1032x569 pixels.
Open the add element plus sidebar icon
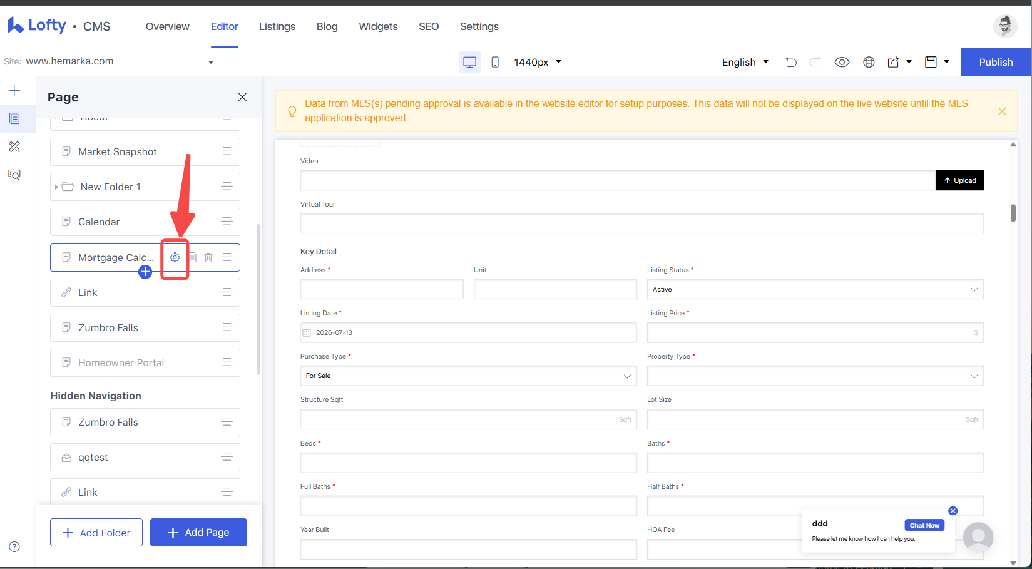point(14,90)
